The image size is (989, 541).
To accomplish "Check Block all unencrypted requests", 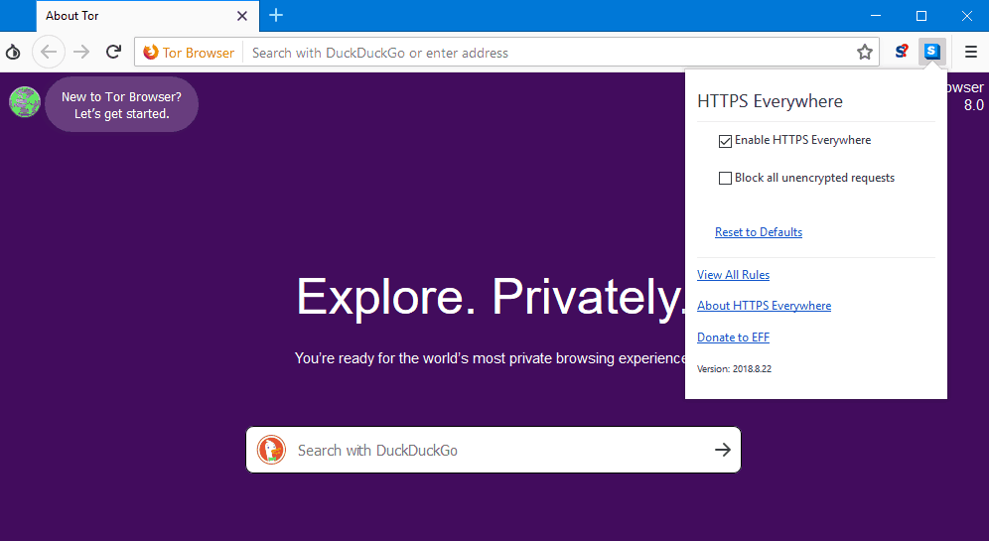I will [725, 179].
